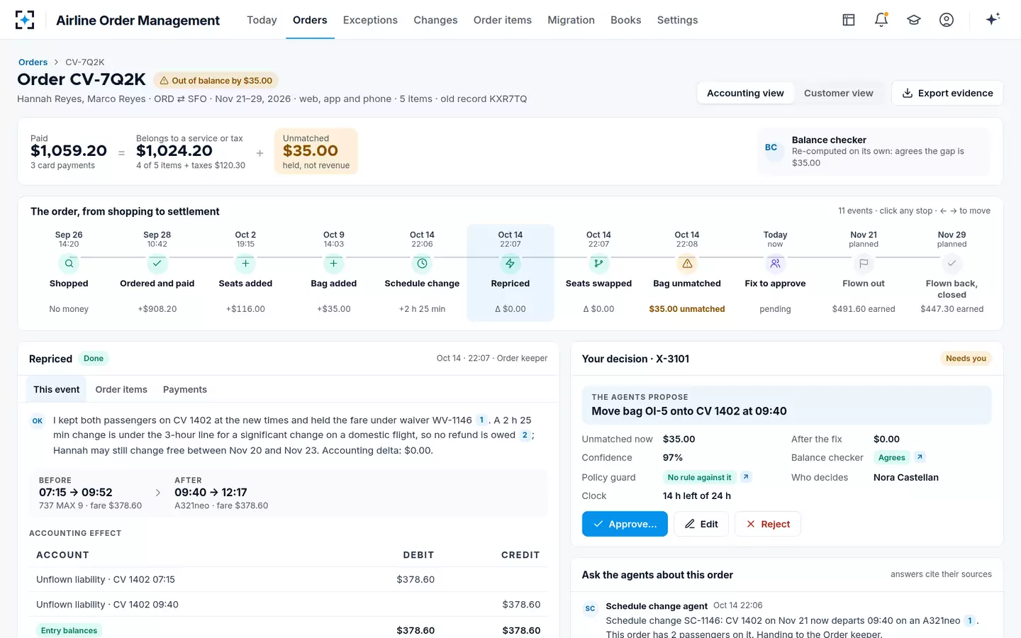The width and height of the screenshot is (1021, 638).
Task: Click the Airline Order Management logo icon
Action: click(25, 20)
